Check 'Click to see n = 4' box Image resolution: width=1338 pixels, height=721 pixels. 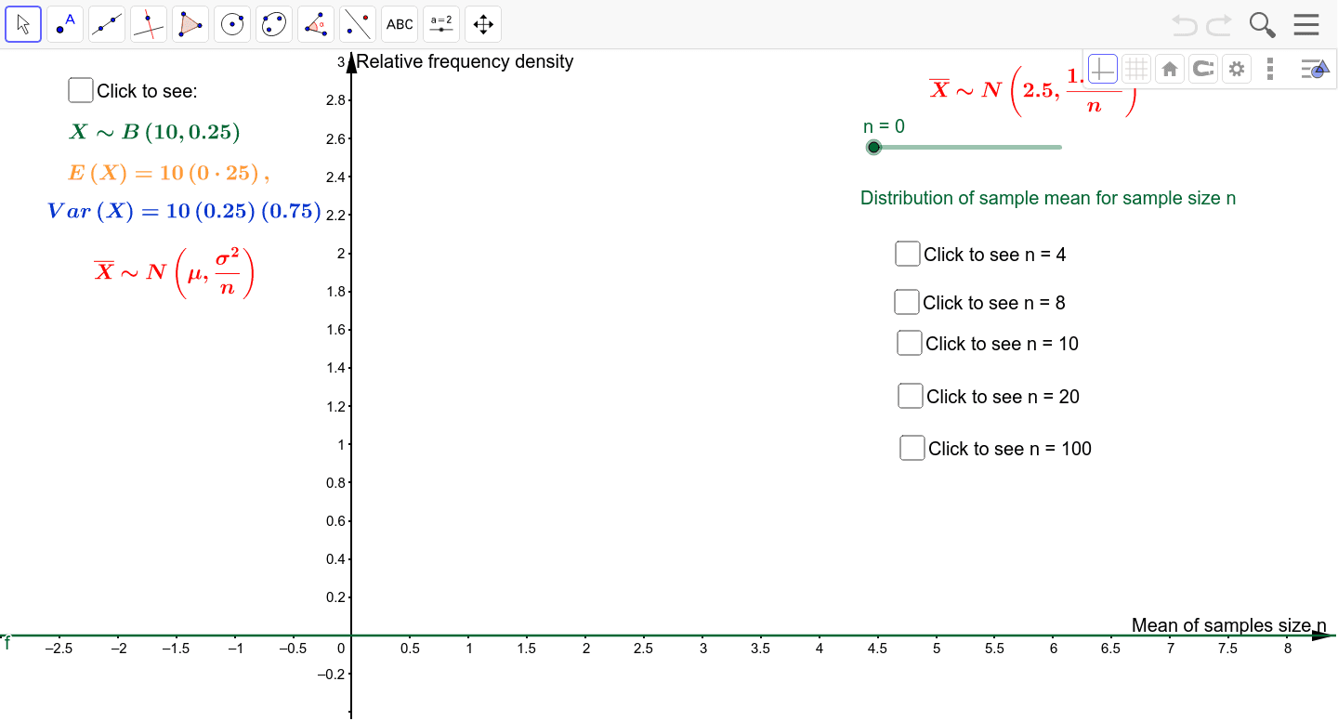click(x=908, y=253)
